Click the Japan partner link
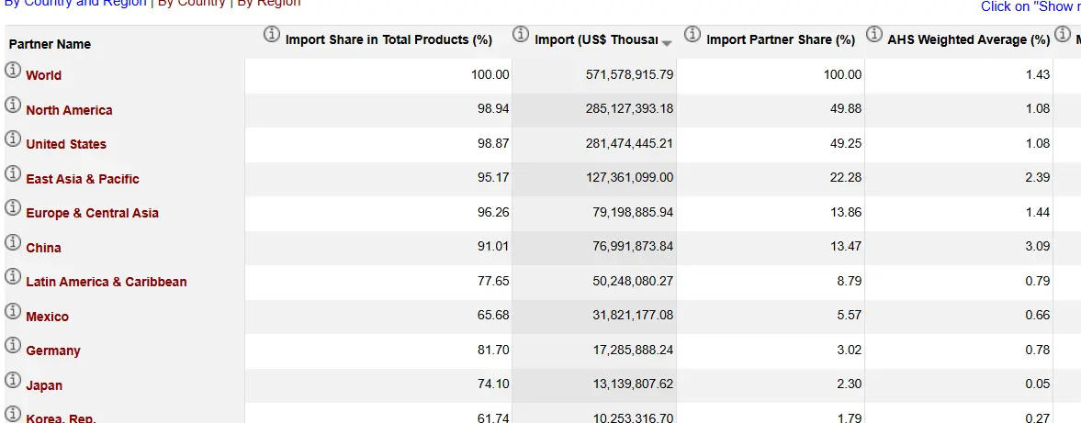 44,385
